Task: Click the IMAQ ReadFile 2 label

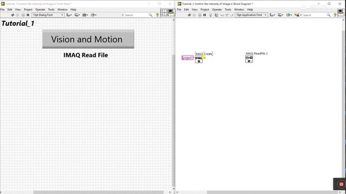Action: [x=257, y=53]
